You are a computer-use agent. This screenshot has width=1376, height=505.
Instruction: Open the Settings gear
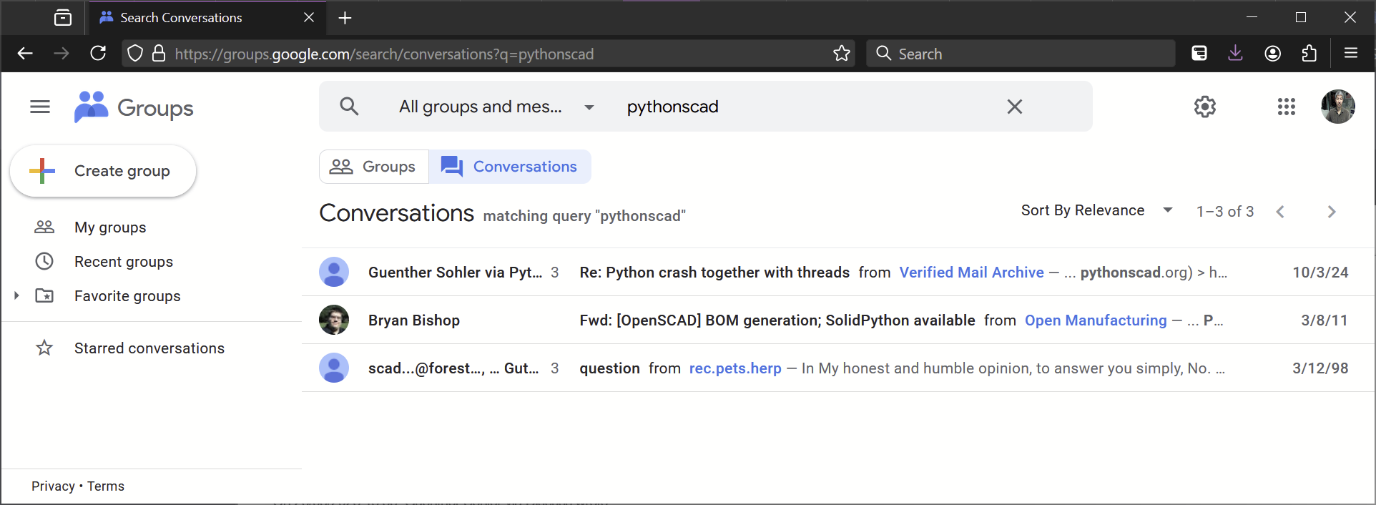(x=1204, y=107)
